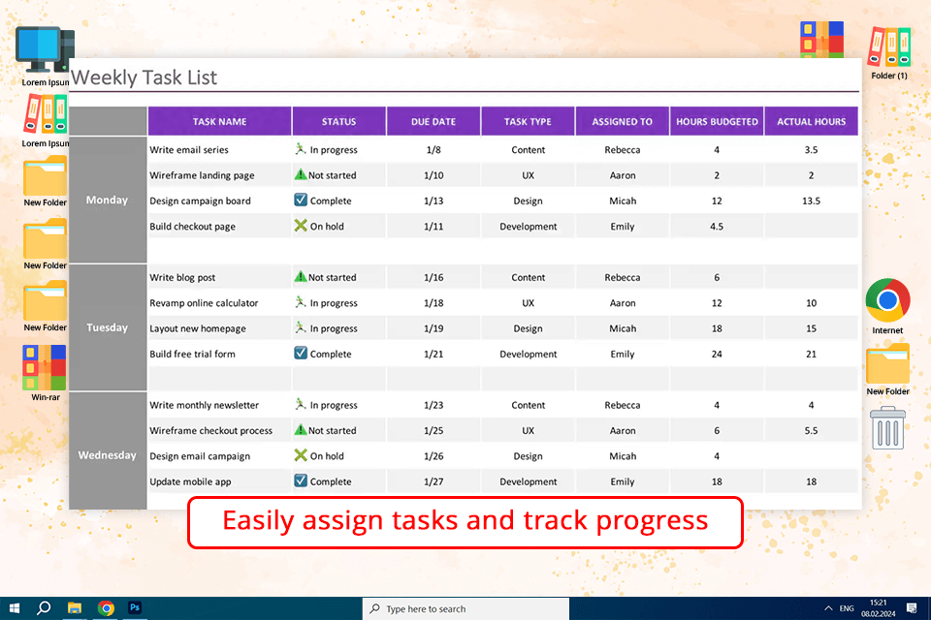Image resolution: width=931 pixels, height=620 pixels.
Task: Select the Tuesday day group cell
Action: (108, 327)
